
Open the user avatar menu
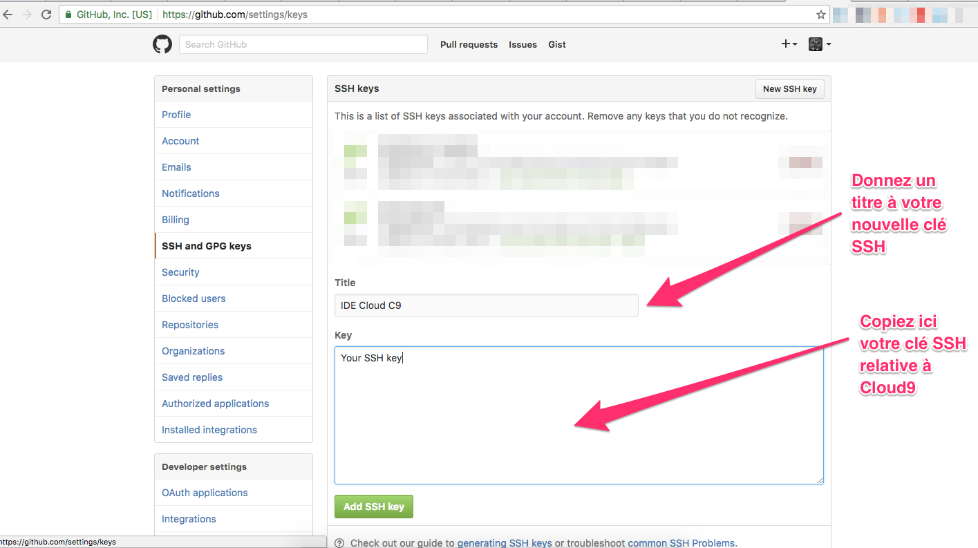pos(820,44)
